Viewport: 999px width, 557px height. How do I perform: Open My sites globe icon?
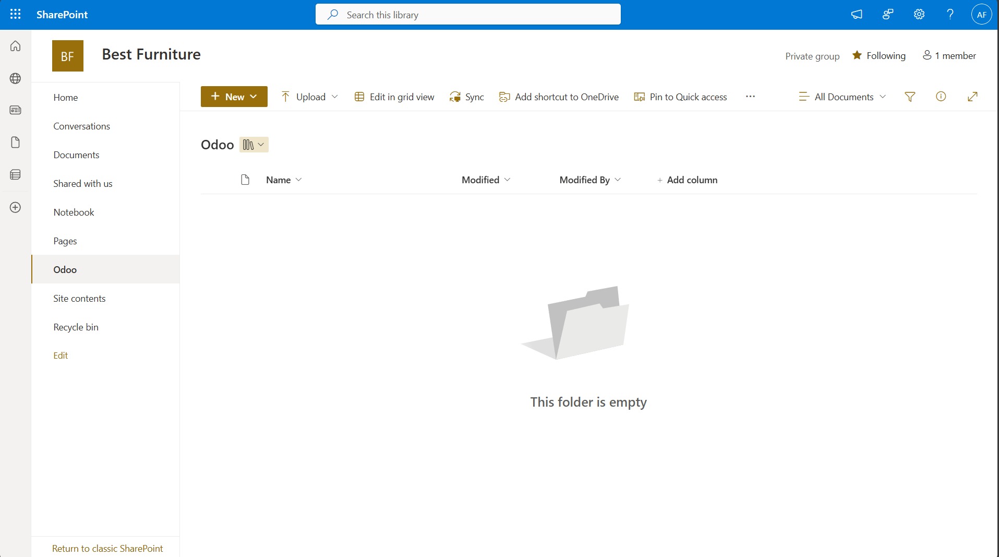pos(16,78)
